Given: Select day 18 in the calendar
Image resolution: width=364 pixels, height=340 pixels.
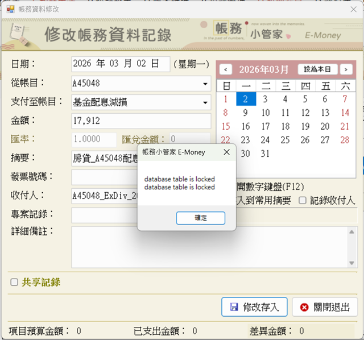Looking at the screenshot, I should tap(286, 126).
